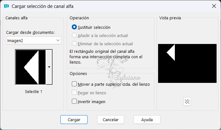
Task: Click the PaintShop Pro camera icon in title bar
Action: tap(6, 6)
